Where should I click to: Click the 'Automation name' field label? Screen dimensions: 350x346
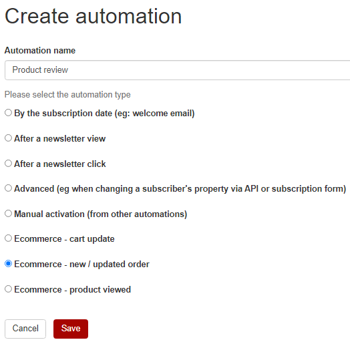(x=40, y=51)
